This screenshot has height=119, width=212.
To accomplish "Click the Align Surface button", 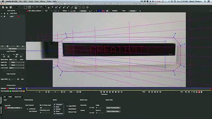I will point(13,49).
